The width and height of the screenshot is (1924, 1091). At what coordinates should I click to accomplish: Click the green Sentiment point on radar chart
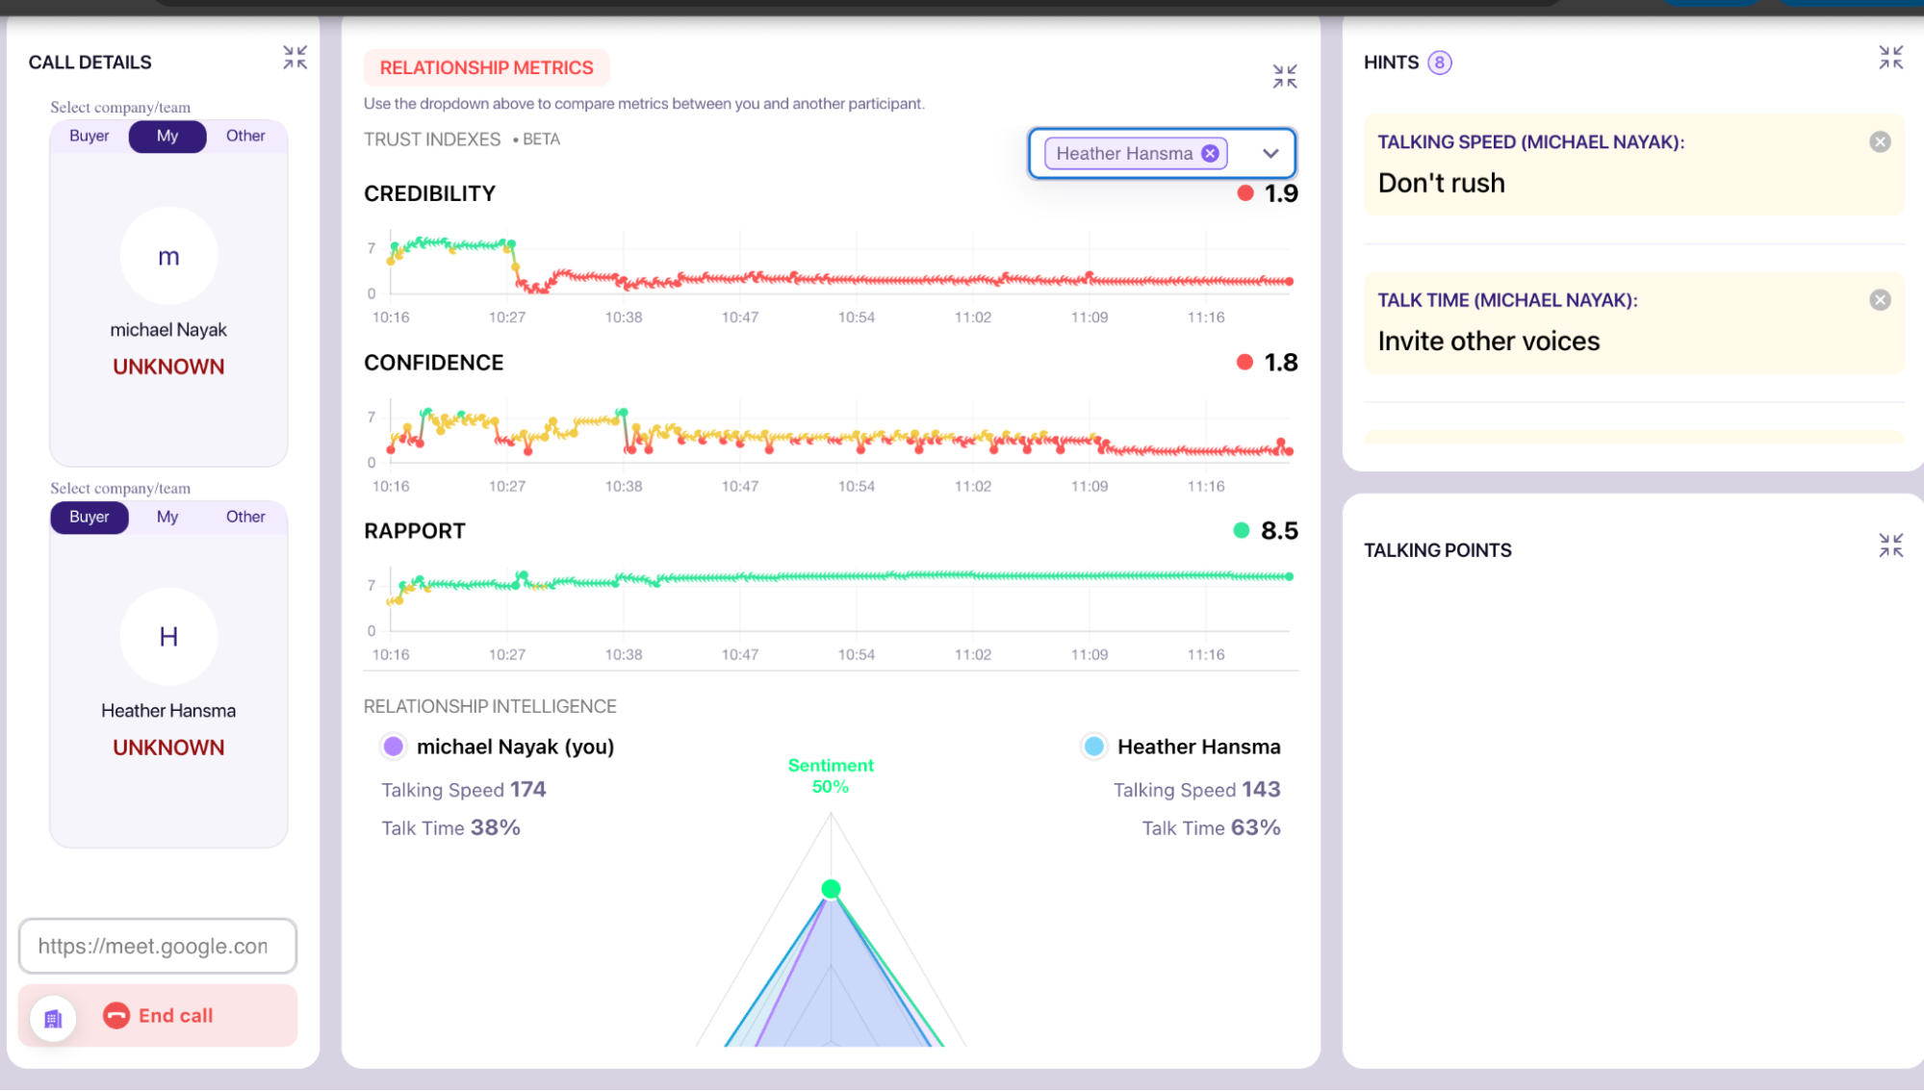831,888
